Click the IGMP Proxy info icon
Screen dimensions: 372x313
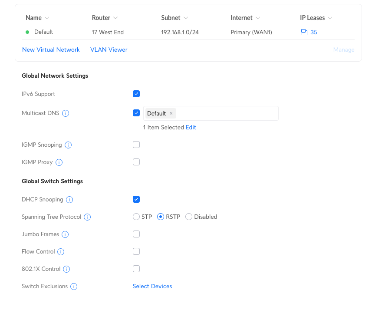click(59, 162)
